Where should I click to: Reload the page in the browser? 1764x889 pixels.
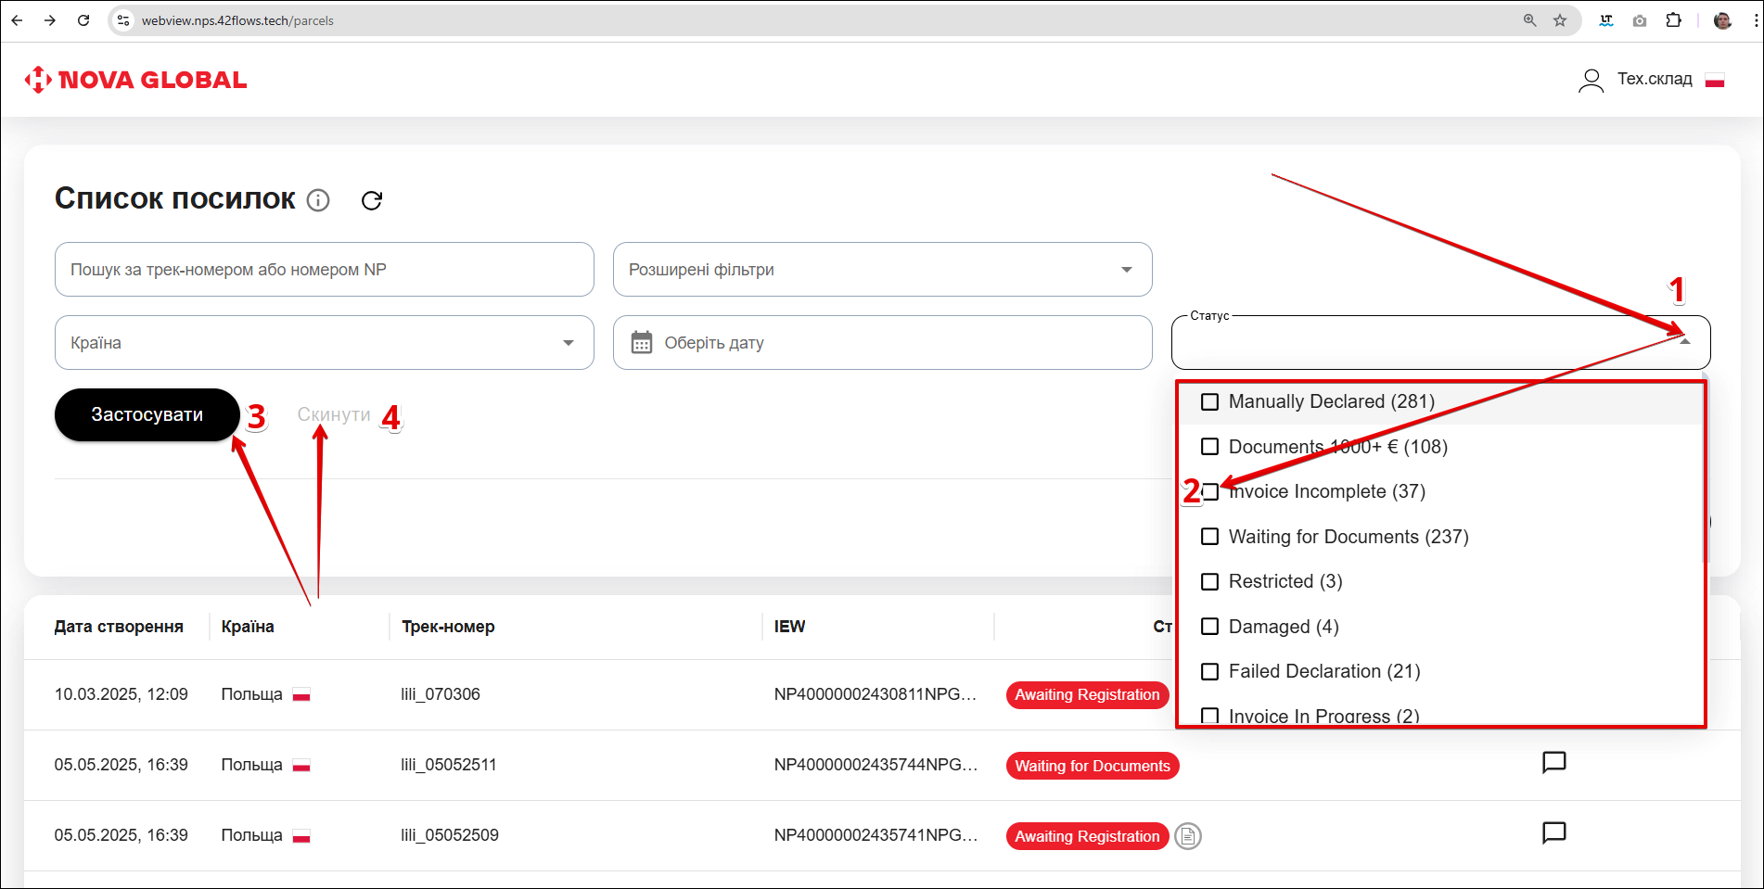(83, 20)
